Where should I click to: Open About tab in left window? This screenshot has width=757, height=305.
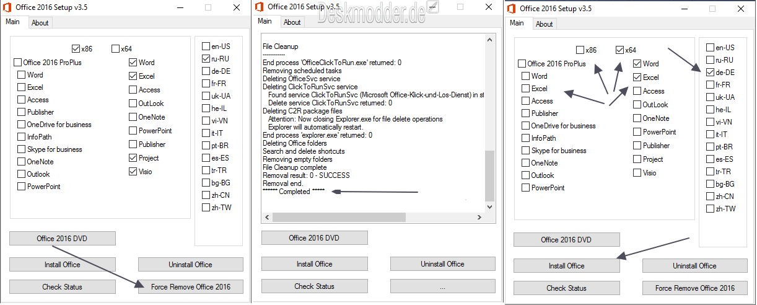40,23
